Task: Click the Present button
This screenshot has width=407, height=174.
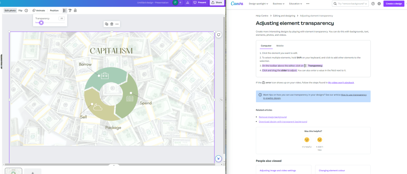Action: click(x=200, y=3)
